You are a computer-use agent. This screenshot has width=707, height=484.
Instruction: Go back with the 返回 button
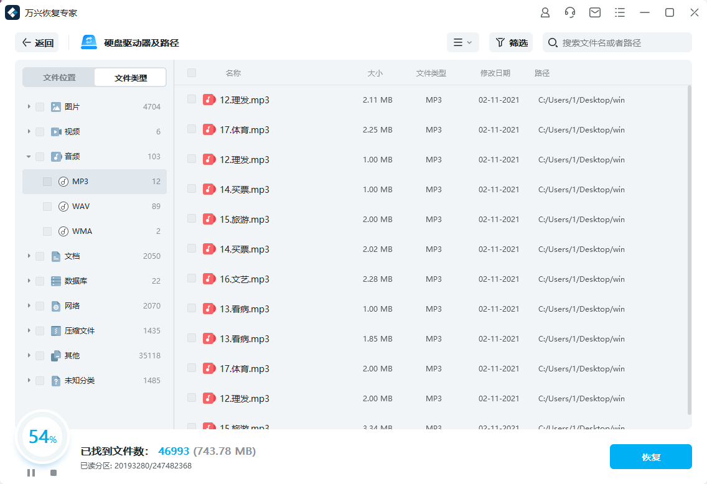click(x=37, y=42)
